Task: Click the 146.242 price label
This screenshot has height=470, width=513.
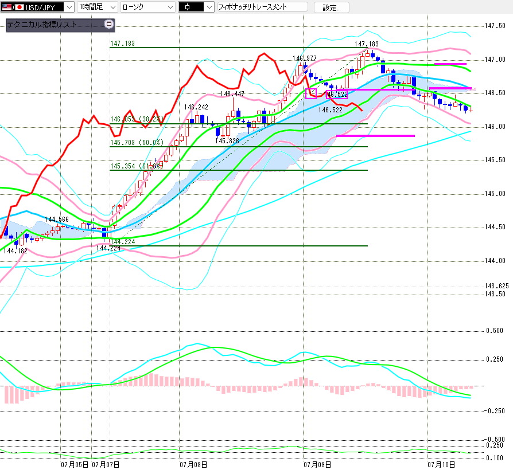Action: tap(196, 107)
